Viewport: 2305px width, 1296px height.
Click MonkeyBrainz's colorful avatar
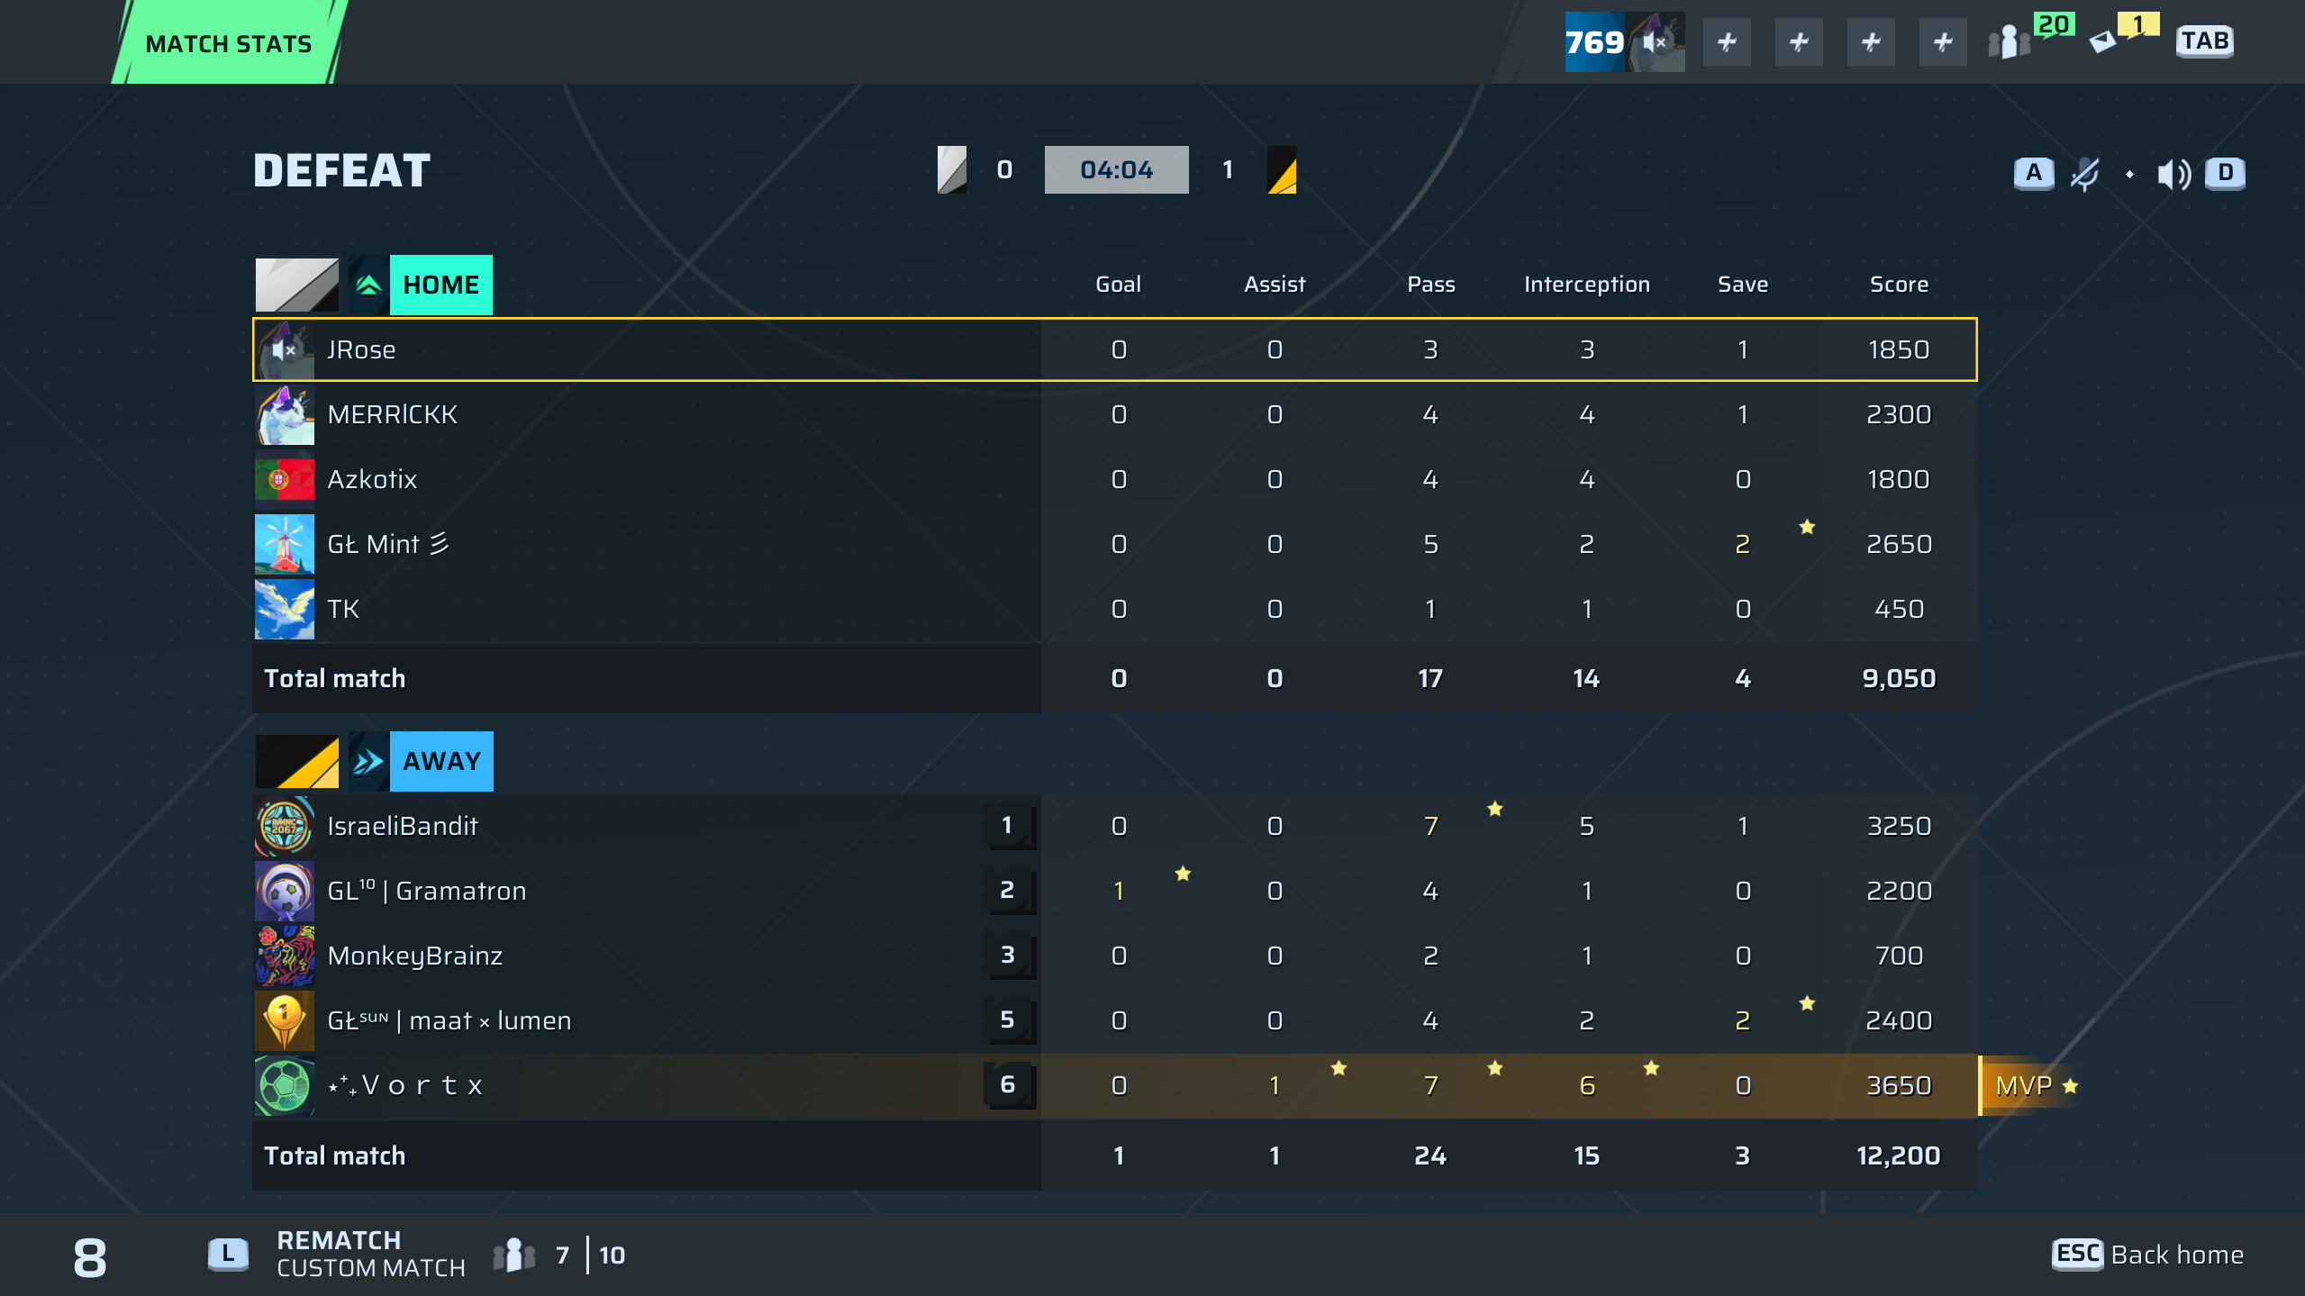coord(285,956)
